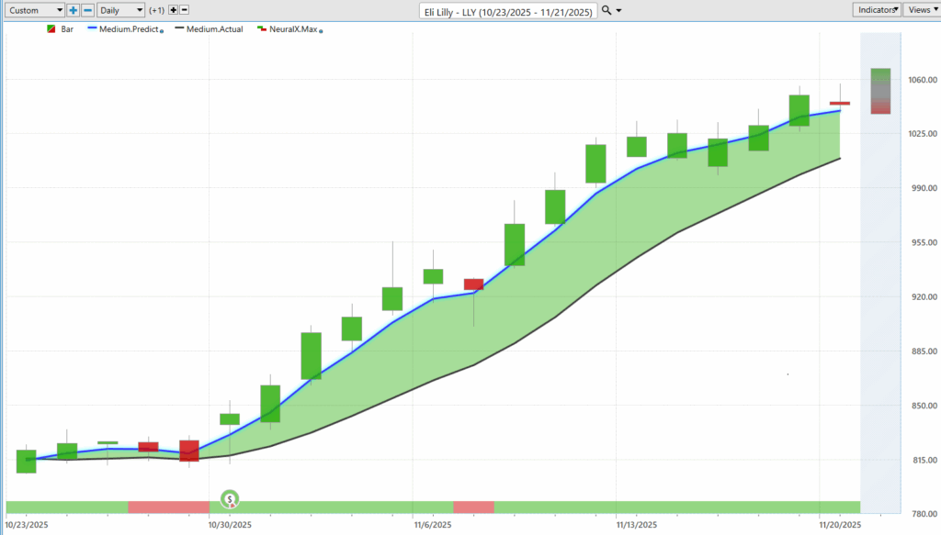This screenshot has height=535, width=941.
Task: Toggle the NeuralX.Max indicator label
Action: (x=292, y=29)
